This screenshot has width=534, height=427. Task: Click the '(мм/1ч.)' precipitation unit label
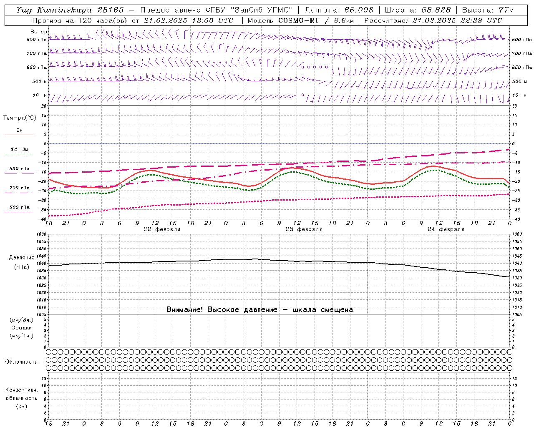[22, 336]
